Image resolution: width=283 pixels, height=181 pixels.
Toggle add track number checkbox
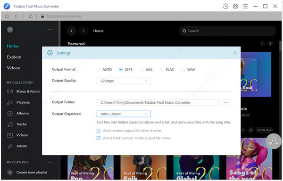click(x=99, y=138)
